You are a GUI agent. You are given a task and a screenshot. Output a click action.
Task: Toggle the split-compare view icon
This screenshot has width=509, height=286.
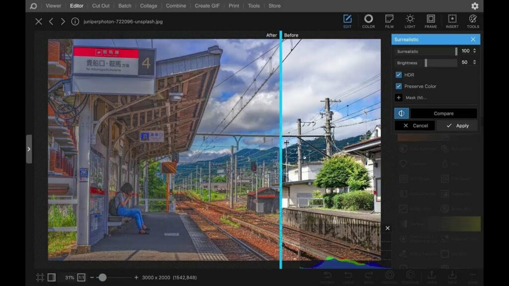(402, 113)
